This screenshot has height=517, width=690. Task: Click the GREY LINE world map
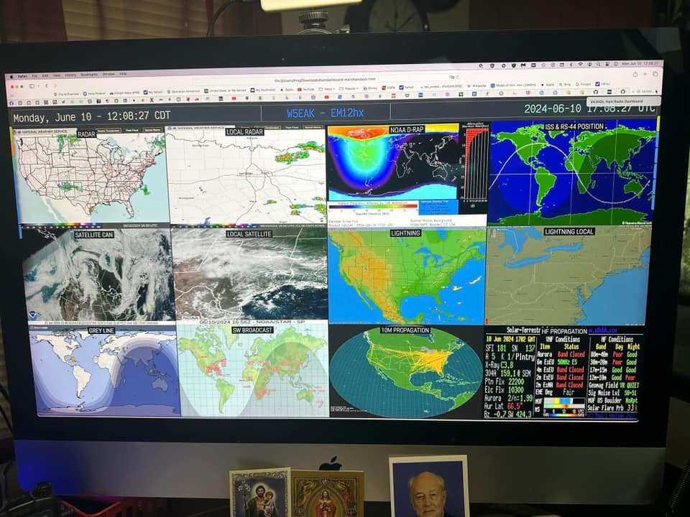[104, 370]
